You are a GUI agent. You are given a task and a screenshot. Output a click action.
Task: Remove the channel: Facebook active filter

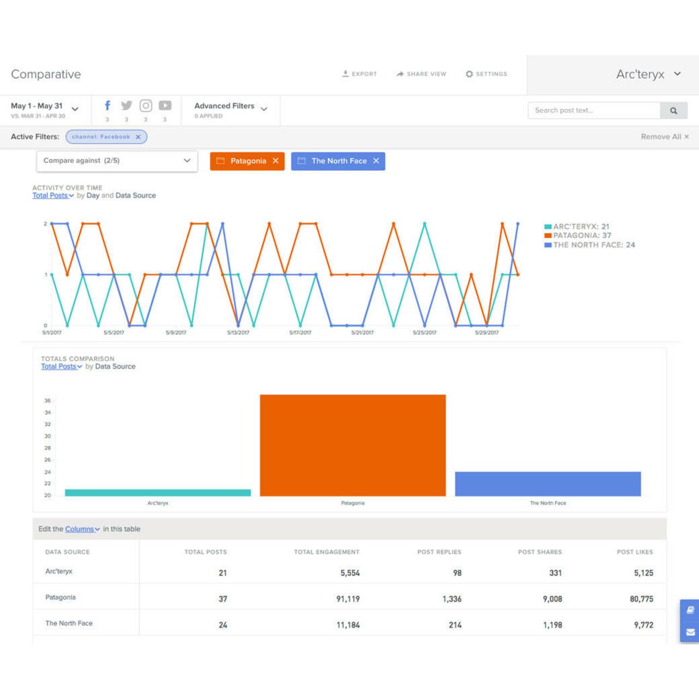coord(139,137)
